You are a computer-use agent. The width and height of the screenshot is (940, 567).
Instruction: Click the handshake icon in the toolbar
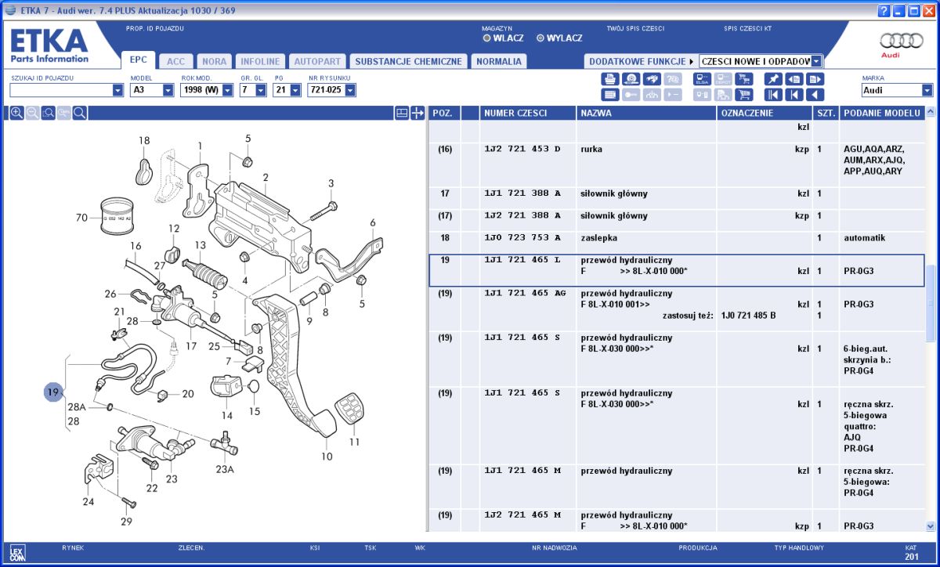click(x=652, y=78)
